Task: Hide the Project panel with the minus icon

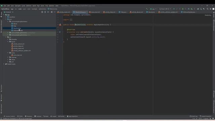Action: [x=54, y=12]
